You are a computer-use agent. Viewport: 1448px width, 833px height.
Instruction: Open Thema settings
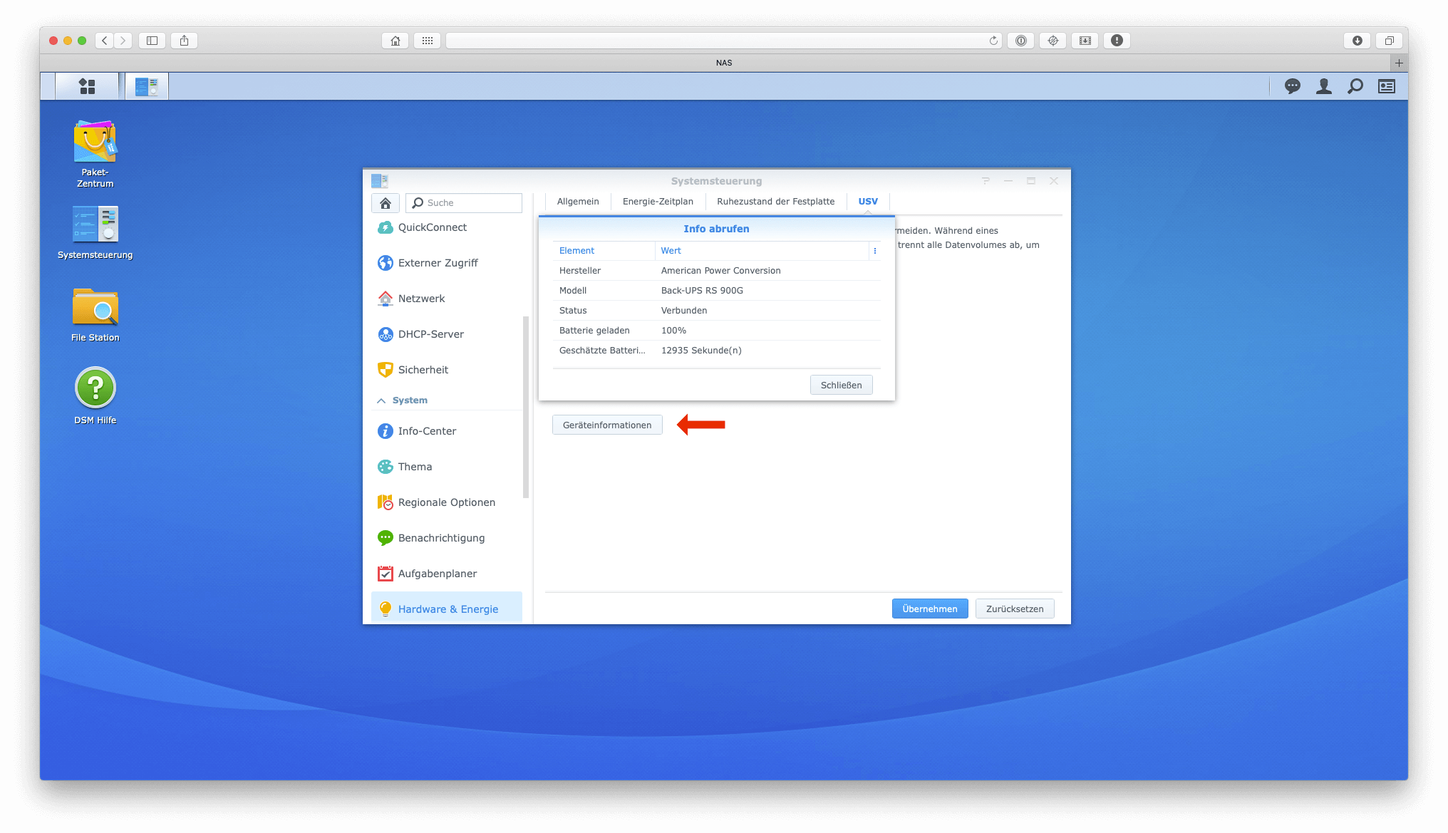click(x=447, y=467)
